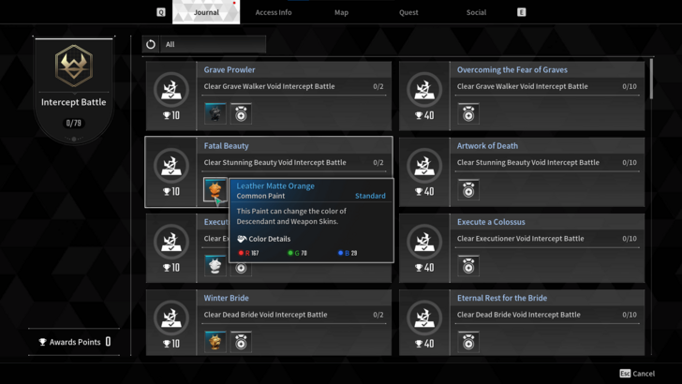This screenshot has height=384, width=682.
Task: Click the Artwork of Death medal icon
Action: (468, 190)
